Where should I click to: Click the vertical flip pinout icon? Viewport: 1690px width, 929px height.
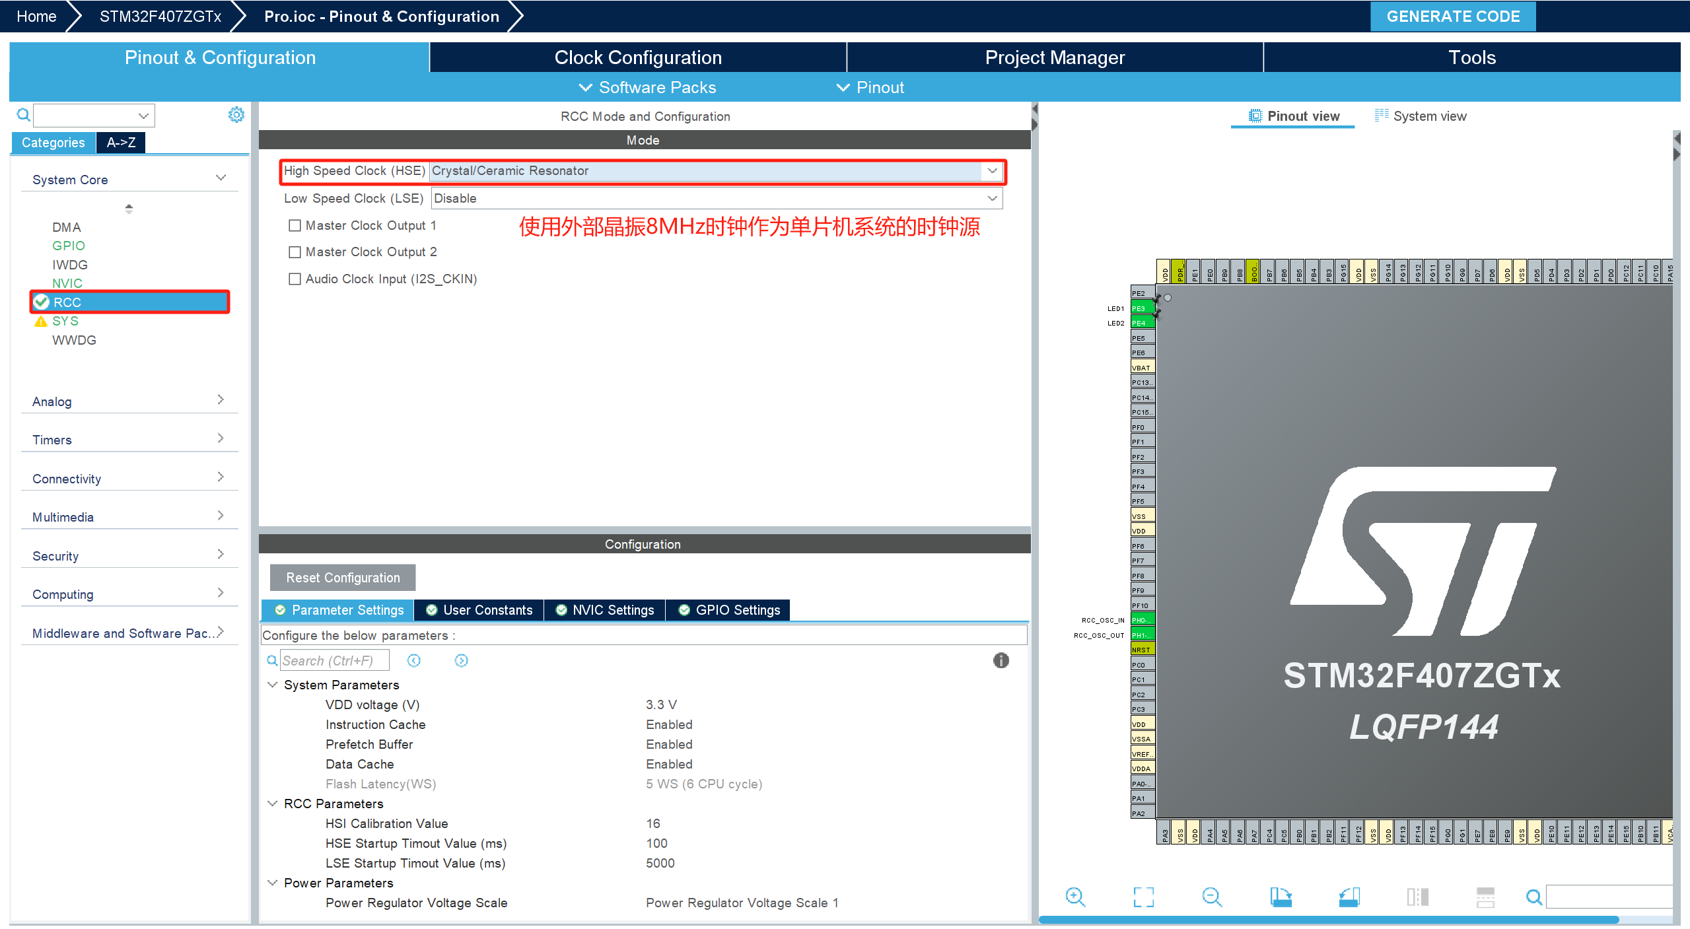pos(1417,897)
